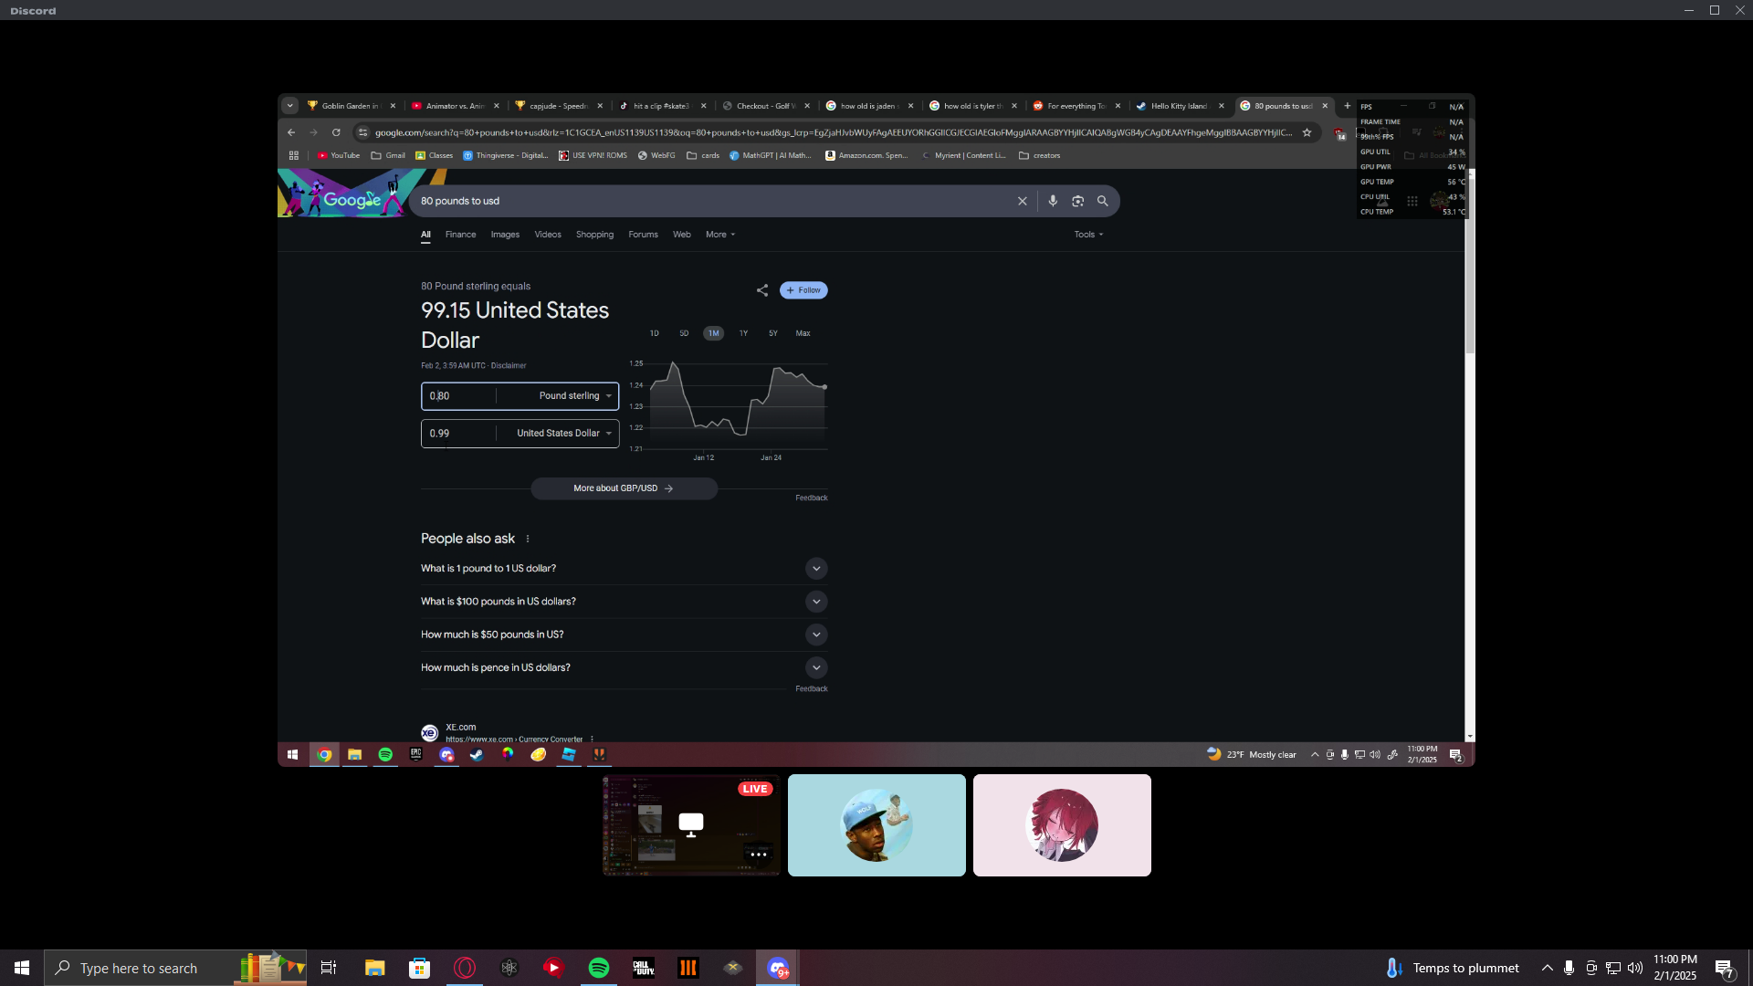The height and width of the screenshot is (986, 1753).
Task: Click the Follow button
Action: pos(803,290)
